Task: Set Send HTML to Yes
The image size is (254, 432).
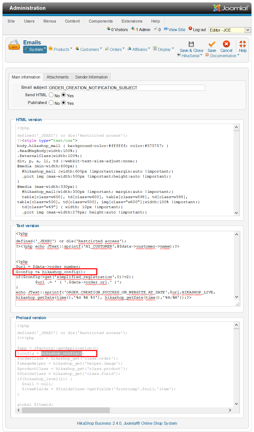Action: point(64,95)
